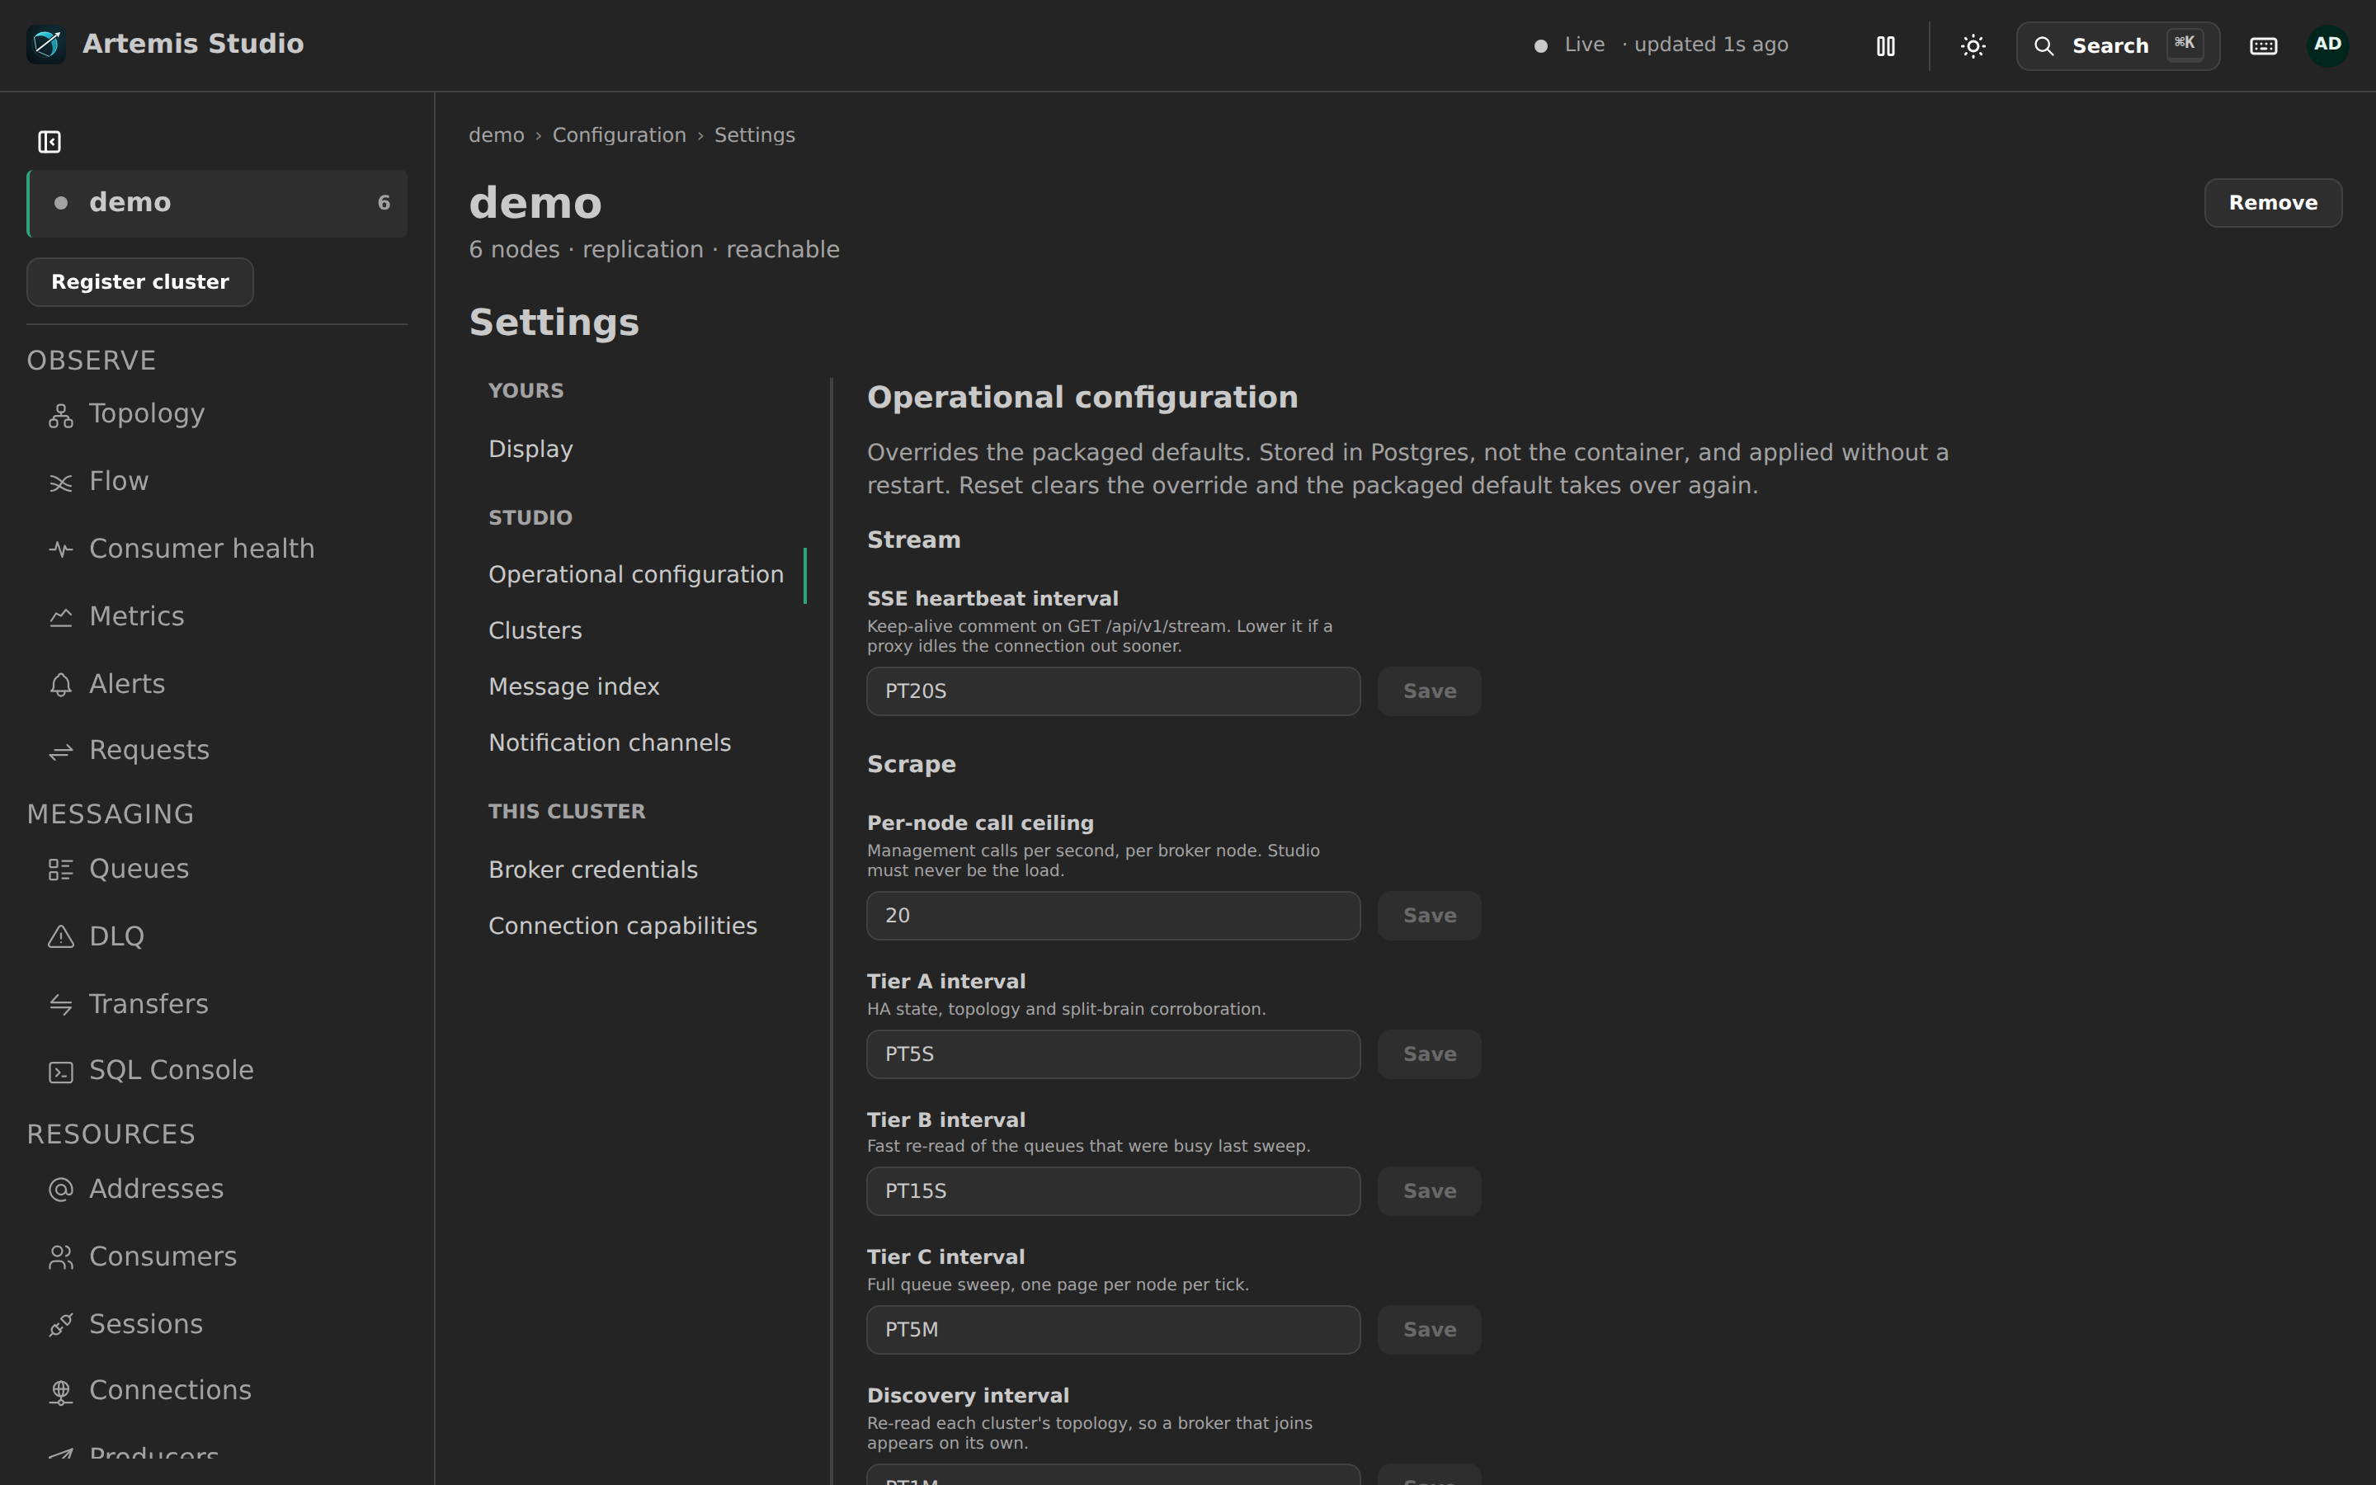Screen dimensions: 2376x1485
Task: Open keyboard shortcuts via keyboard icon
Action: [2263, 46]
